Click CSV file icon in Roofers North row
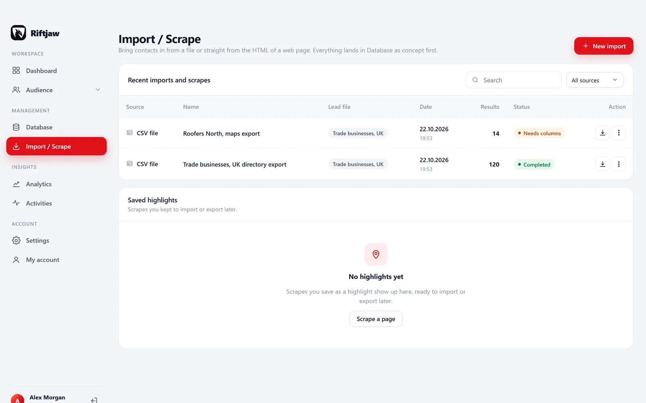This screenshot has height=403, width=646. coord(130,133)
